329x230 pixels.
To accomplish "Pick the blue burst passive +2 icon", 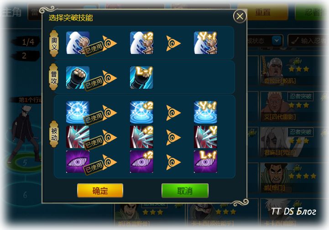I will point(141,112).
